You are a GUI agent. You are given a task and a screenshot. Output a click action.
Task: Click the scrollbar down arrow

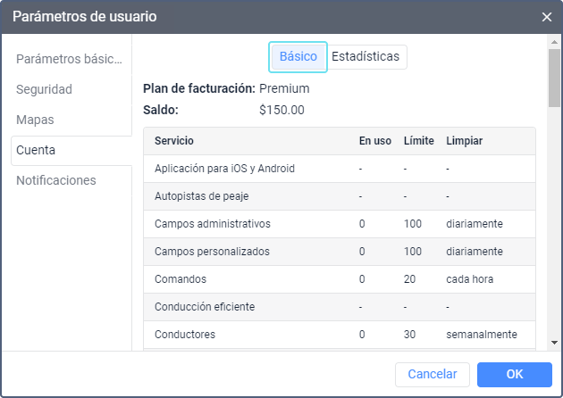554,343
